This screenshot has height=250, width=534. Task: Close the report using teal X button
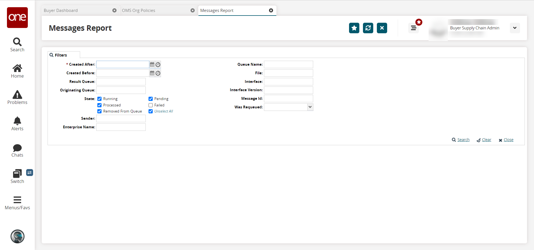coord(382,28)
